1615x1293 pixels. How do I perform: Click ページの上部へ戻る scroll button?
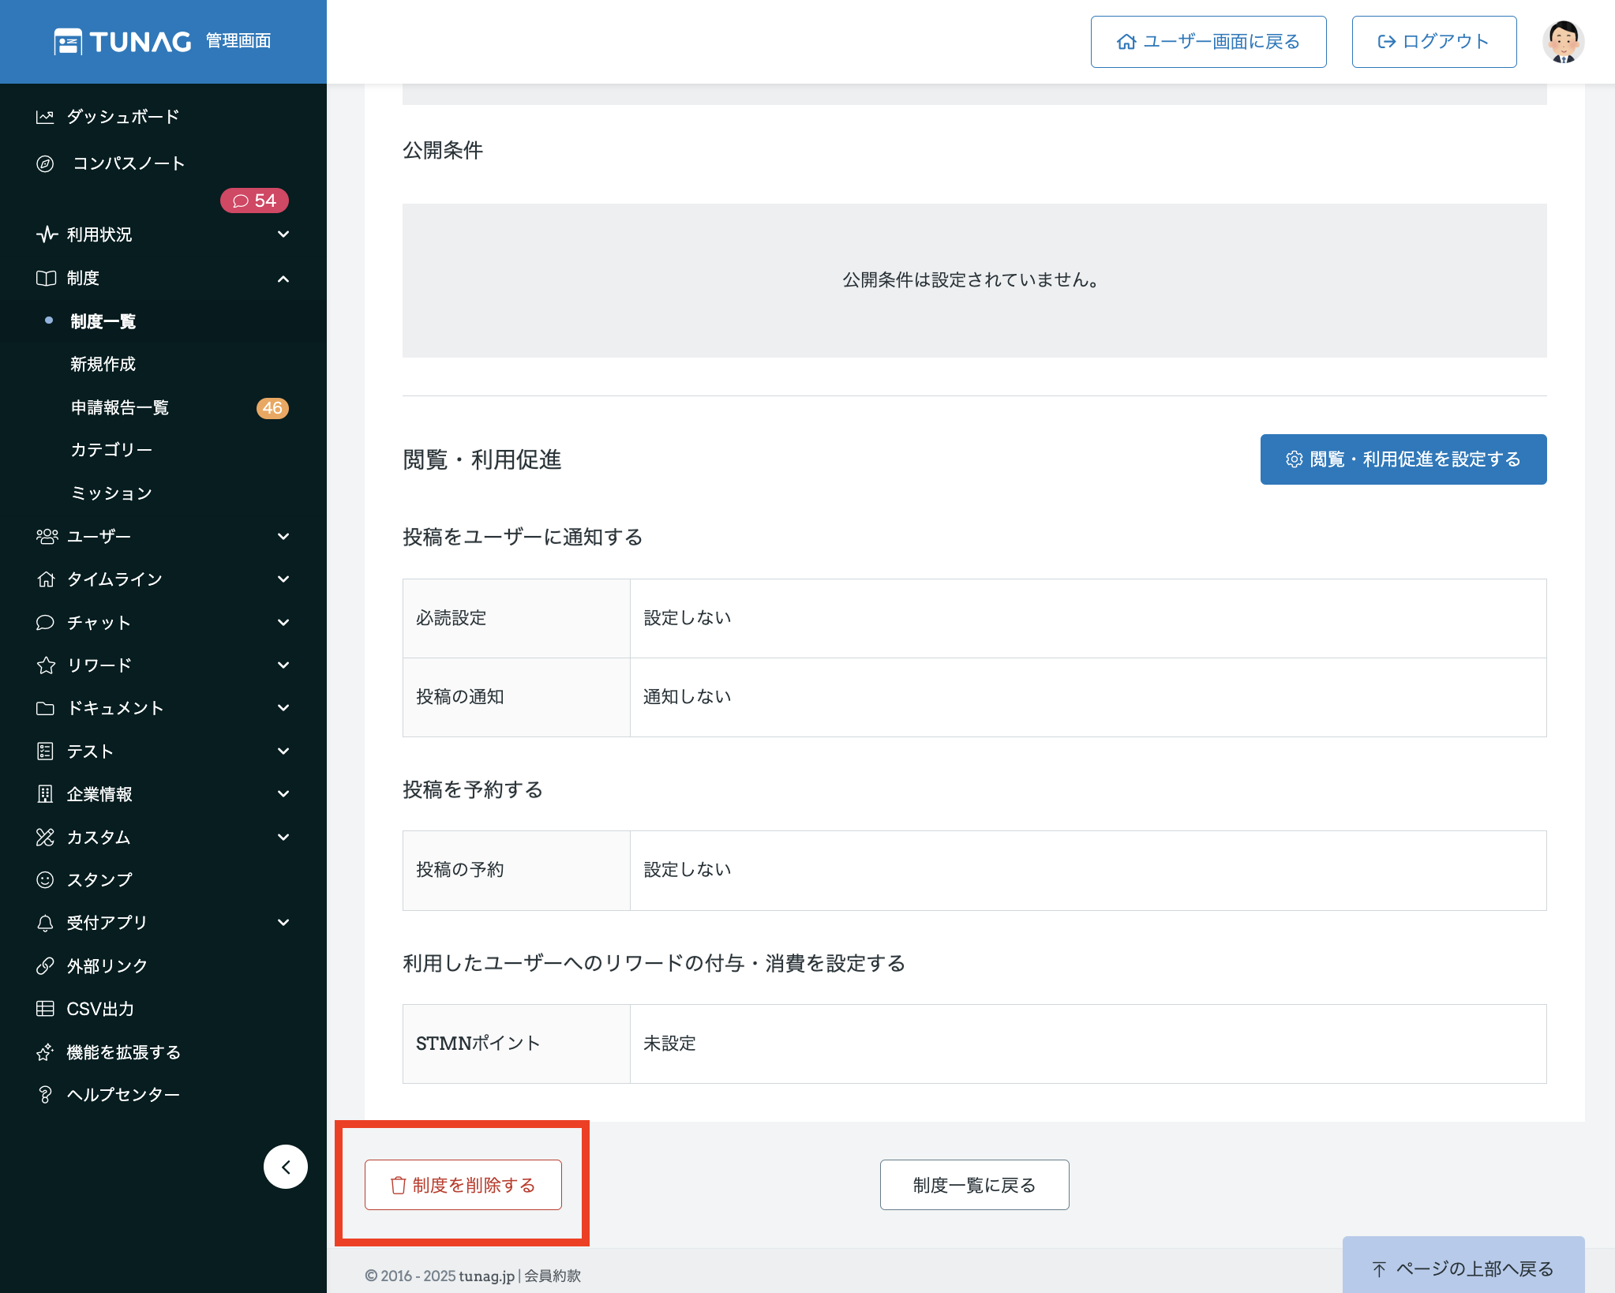click(x=1463, y=1268)
